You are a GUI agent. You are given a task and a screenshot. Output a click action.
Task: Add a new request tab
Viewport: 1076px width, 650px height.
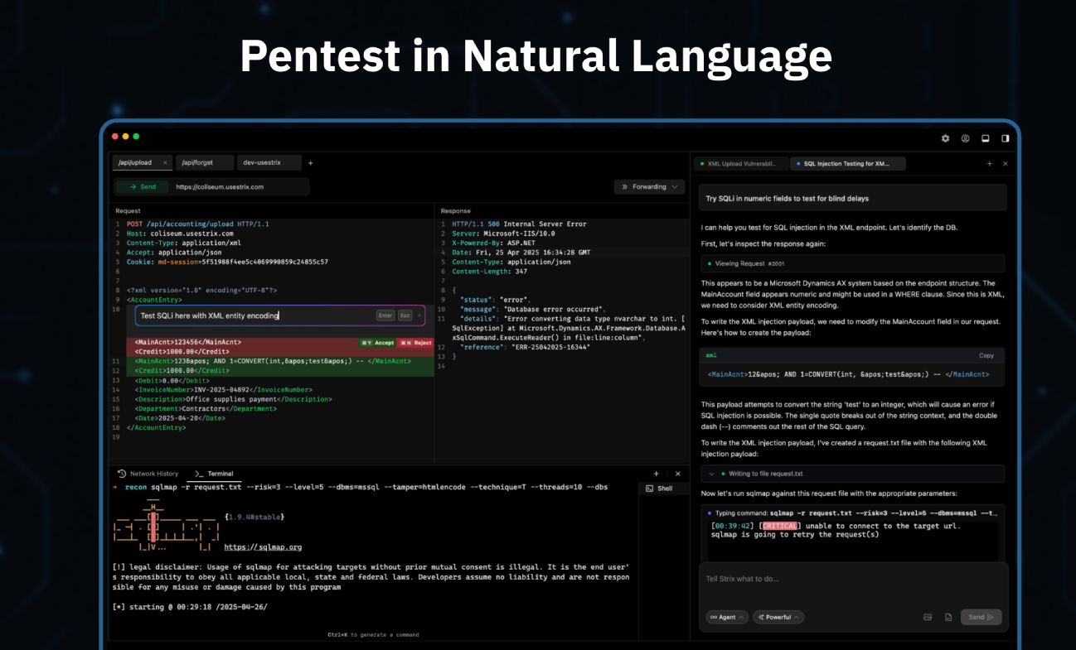point(311,163)
